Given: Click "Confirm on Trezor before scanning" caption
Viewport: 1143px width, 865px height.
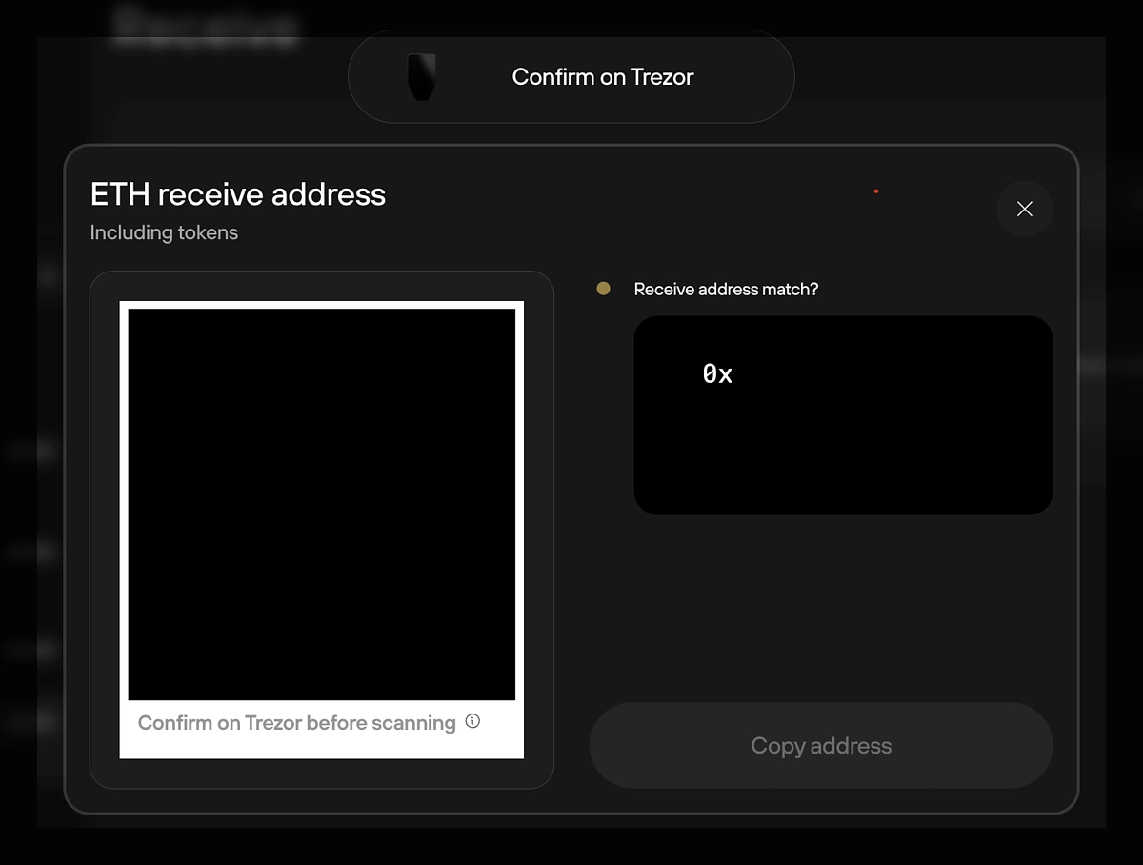Looking at the screenshot, I should (x=297, y=723).
